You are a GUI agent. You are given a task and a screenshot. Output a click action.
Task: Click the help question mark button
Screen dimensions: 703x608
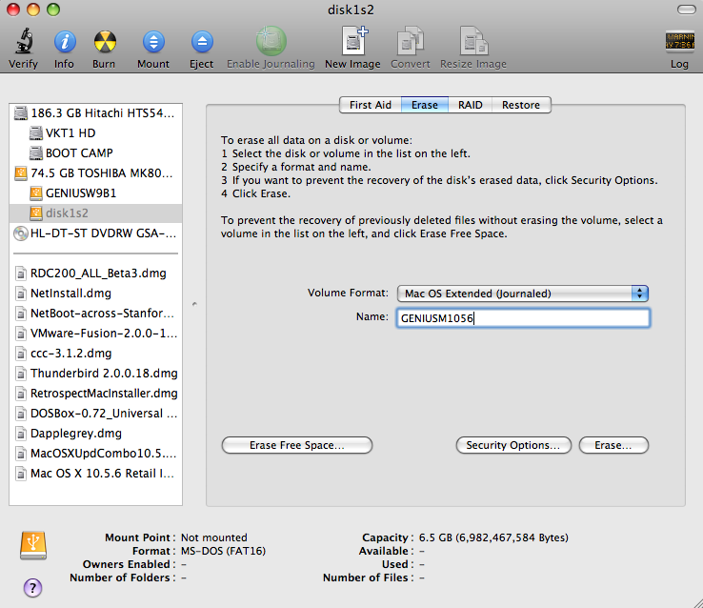coord(32,588)
